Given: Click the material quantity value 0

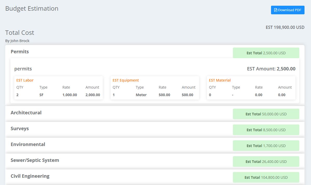Looking at the screenshot, I should click(210, 95).
